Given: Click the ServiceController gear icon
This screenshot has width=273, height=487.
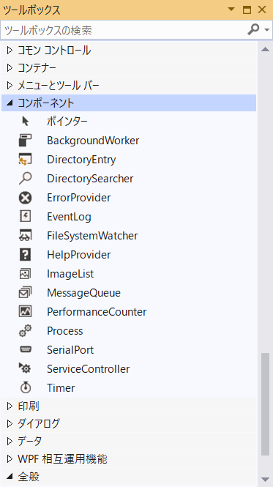Looking at the screenshot, I should pyautogui.click(x=25, y=368).
